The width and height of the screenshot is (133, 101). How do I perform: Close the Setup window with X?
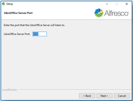(127, 4)
